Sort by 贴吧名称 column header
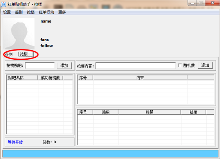220x159 pixels. pos(22,77)
